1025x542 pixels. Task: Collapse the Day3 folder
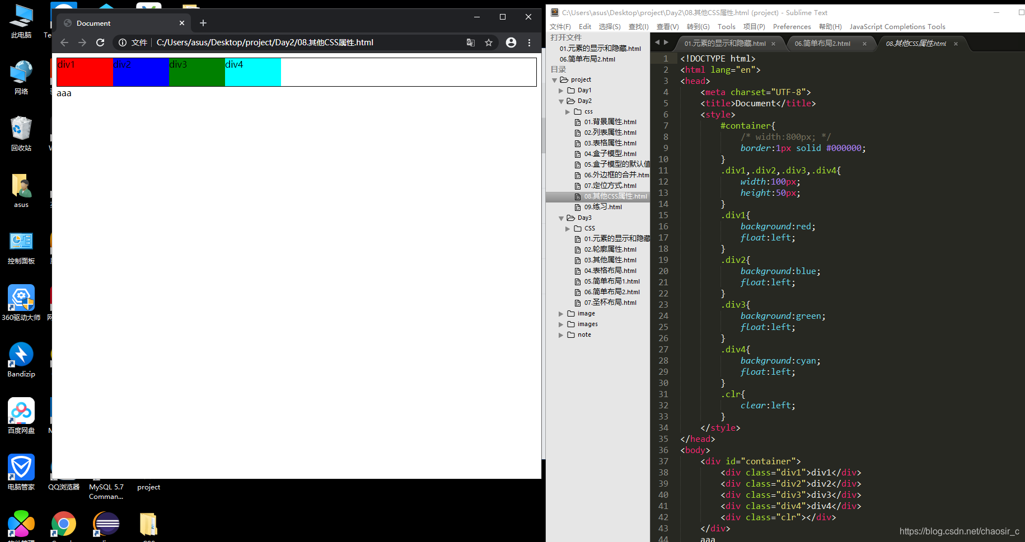coord(561,218)
